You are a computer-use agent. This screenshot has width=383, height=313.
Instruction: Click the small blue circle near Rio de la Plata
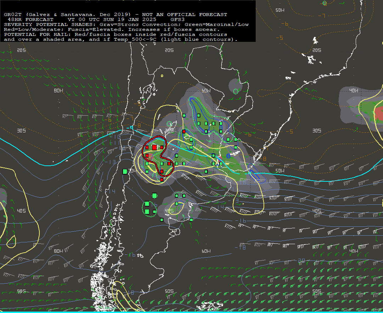pyautogui.click(x=228, y=156)
